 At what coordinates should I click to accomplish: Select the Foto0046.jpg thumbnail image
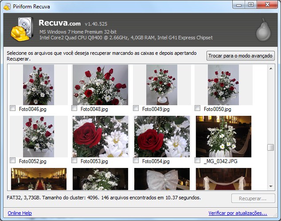[x=39, y=85]
